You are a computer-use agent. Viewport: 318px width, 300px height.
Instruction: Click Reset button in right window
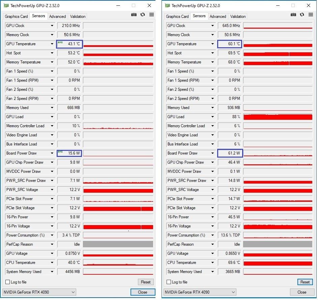click(x=305, y=282)
